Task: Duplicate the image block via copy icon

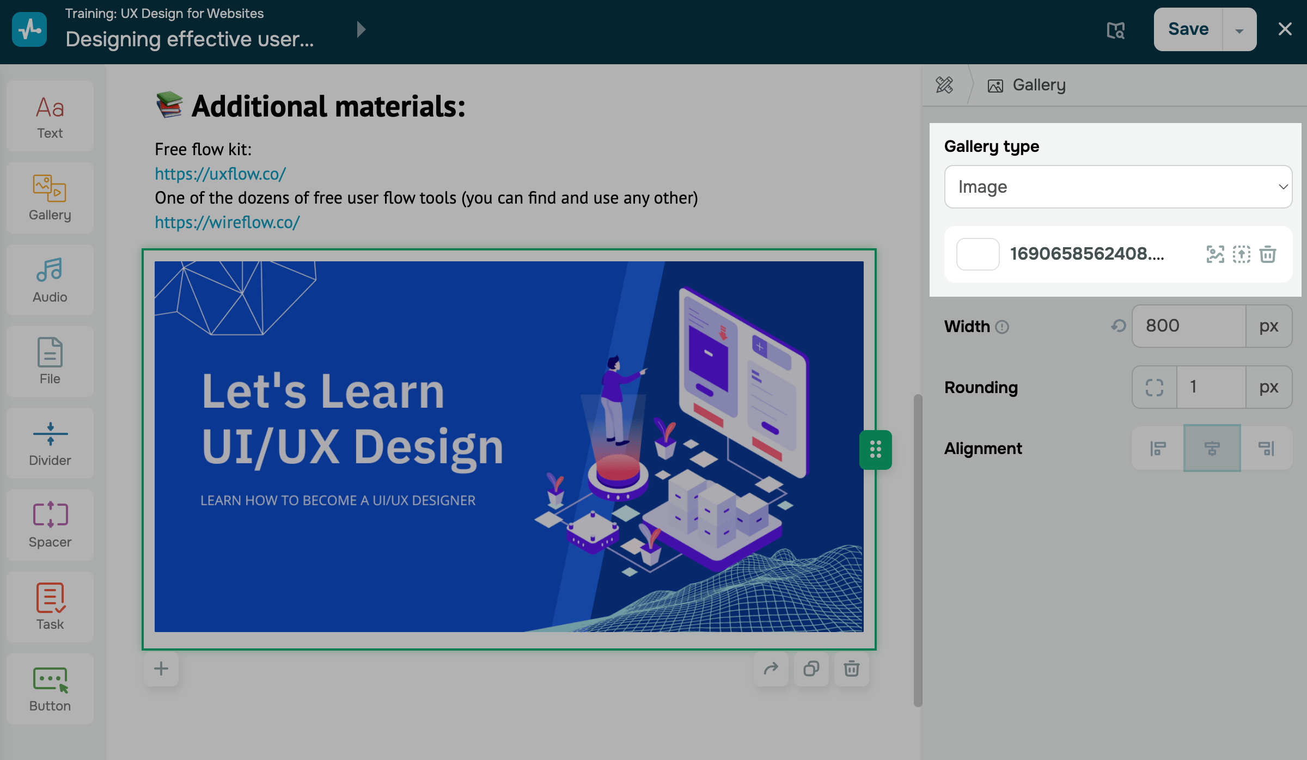Action: [x=811, y=669]
